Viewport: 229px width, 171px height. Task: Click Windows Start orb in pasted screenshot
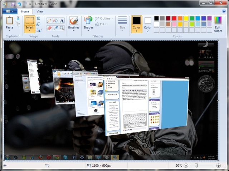pyautogui.click(x=7, y=157)
